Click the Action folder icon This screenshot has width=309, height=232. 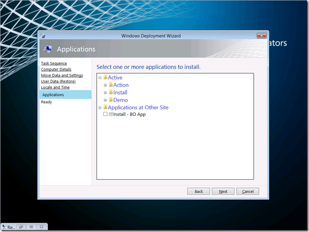[111, 85]
